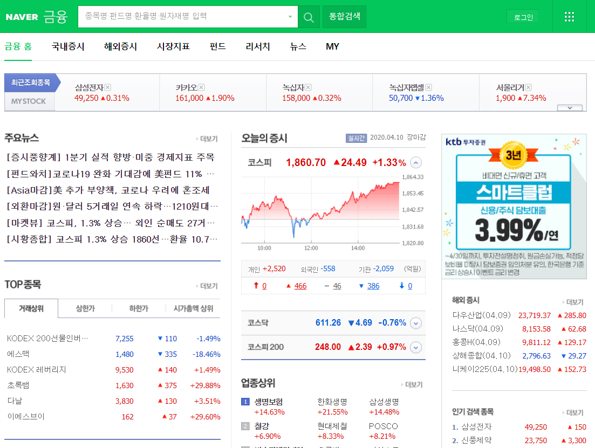Viewport: 595px width, 448px height.
Task: Remove 녹십자 from recent stocks
Action: pyautogui.click(x=308, y=88)
